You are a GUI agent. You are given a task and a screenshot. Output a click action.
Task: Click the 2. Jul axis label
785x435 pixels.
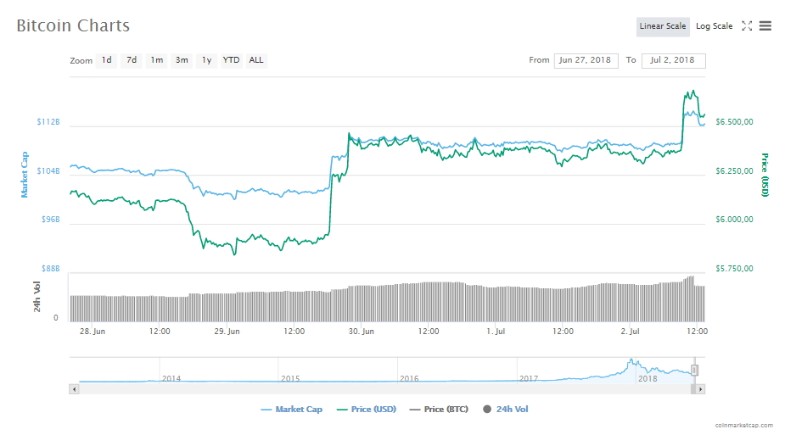[630, 332]
